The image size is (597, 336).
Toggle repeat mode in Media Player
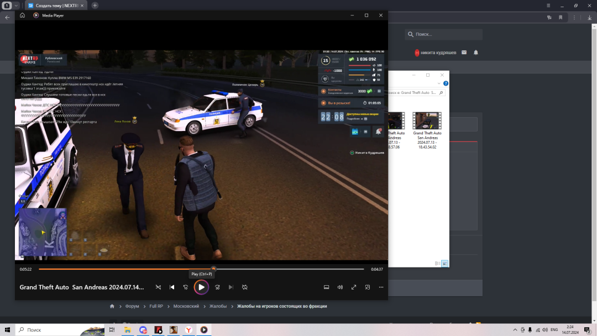pos(245,287)
